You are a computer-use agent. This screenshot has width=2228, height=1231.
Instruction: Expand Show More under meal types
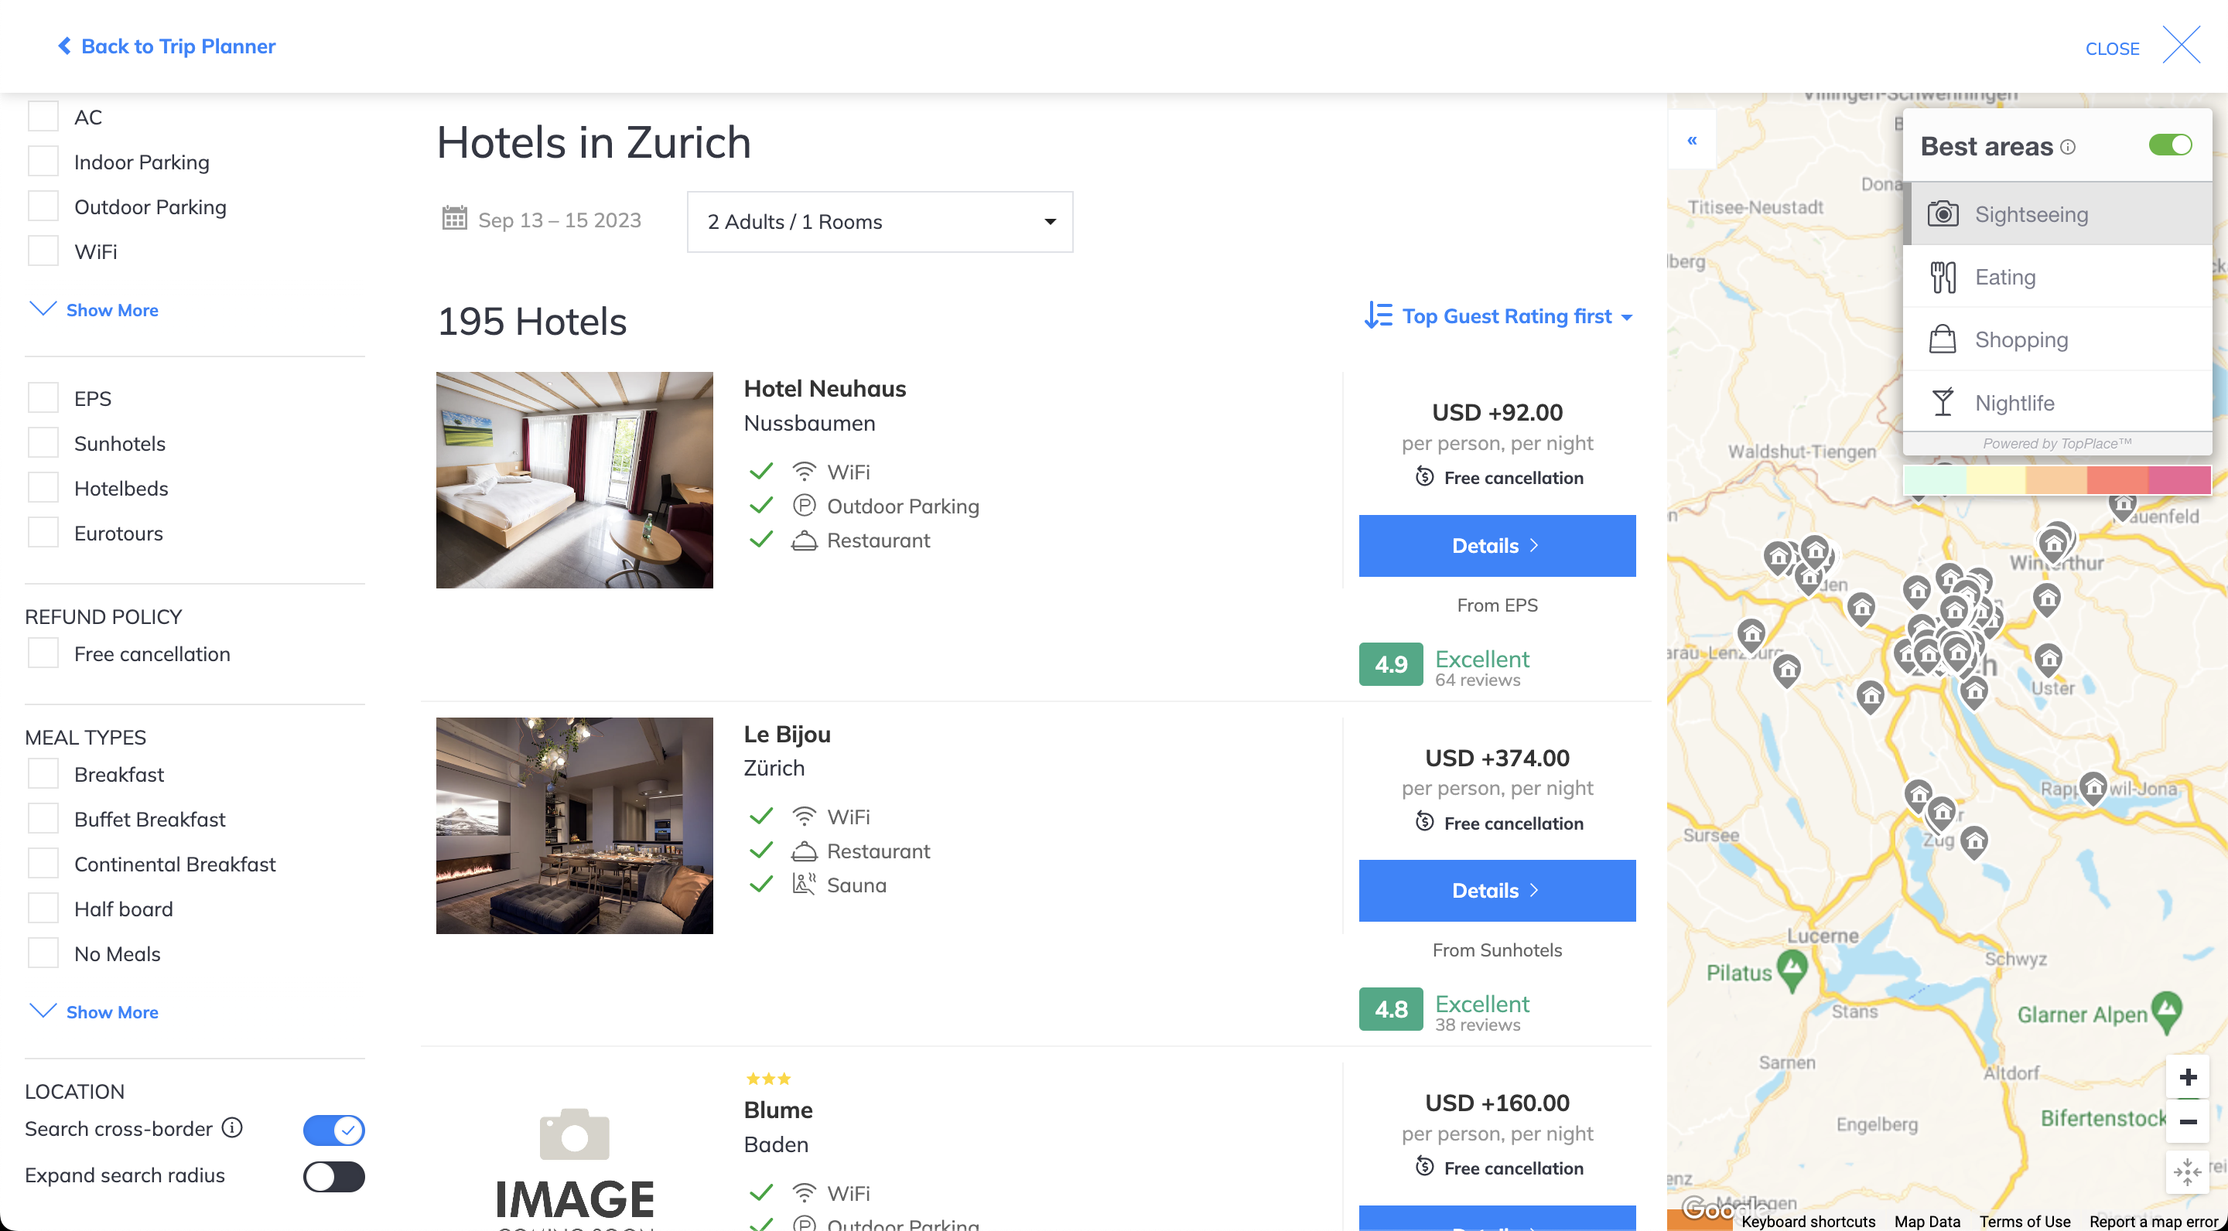[x=94, y=1011]
